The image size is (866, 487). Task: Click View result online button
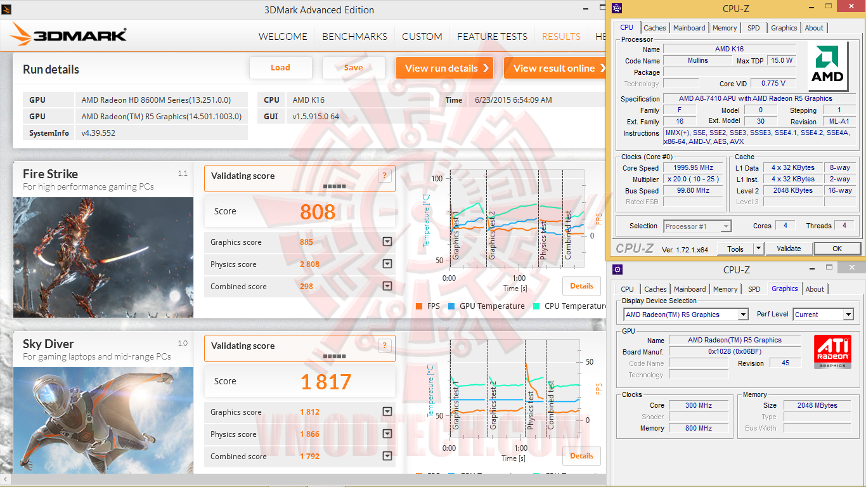(555, 68)
